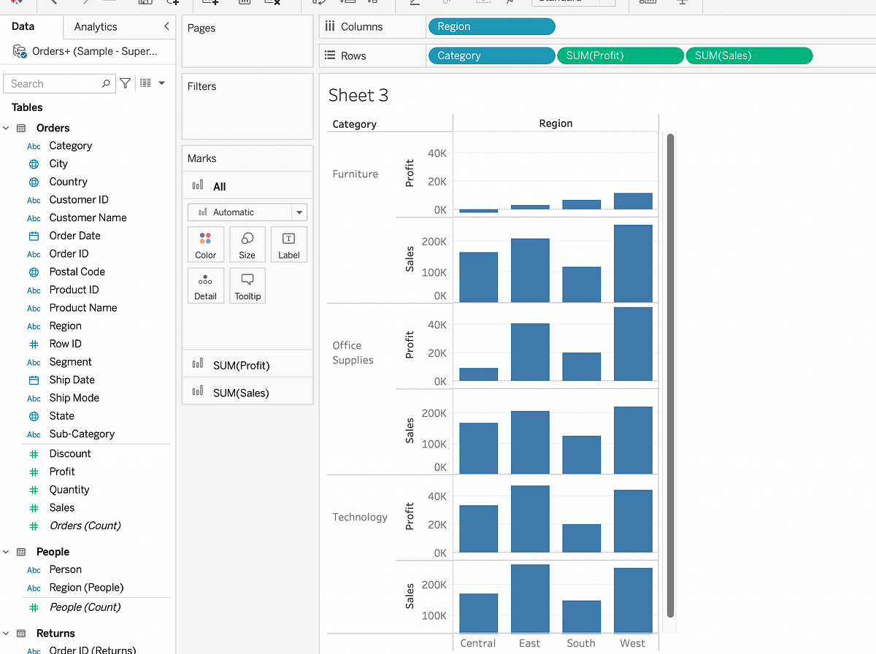Expand the Returns table in the Data pane
Image resolution: width=876 pixels, height=654 pixels.
point(6,633)
